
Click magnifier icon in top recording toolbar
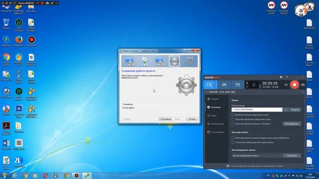[x=10, y=3]
